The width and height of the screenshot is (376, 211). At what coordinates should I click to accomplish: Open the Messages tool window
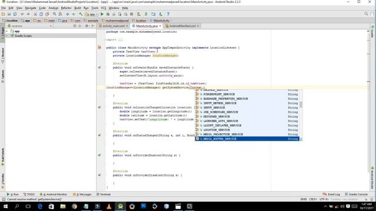(x=82, y=194)
